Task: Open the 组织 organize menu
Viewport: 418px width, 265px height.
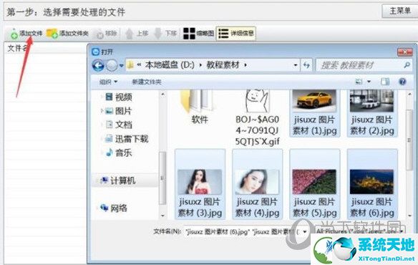Action: [x=108, y=82]
